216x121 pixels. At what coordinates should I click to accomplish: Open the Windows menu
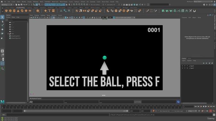coord(36,2)
